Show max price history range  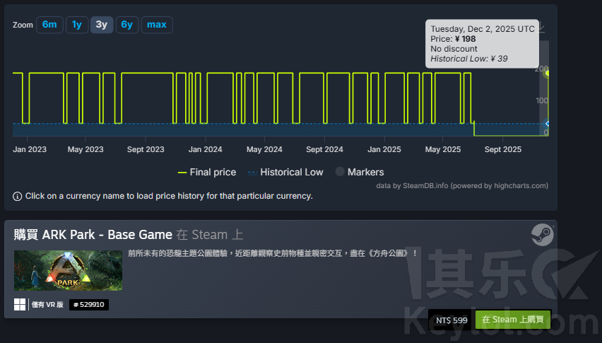157,25
